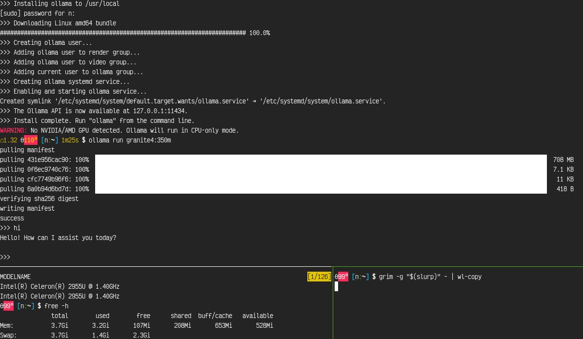This screenshot has width=583, height=339.
Task: Click the red WARNING label
Action: click(x=14, y=131)
